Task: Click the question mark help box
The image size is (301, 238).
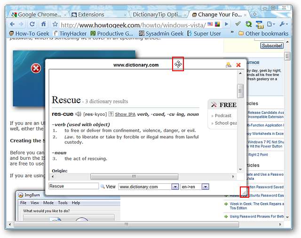Action: [x=111, y=114]
